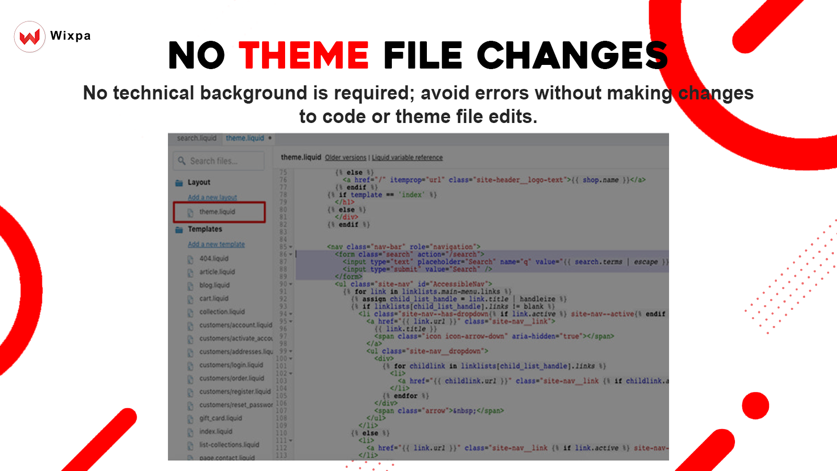This screenshot has width=837, height=471.
Task: Switch to the theme.liquid tab
Action: tap(245, 138)
